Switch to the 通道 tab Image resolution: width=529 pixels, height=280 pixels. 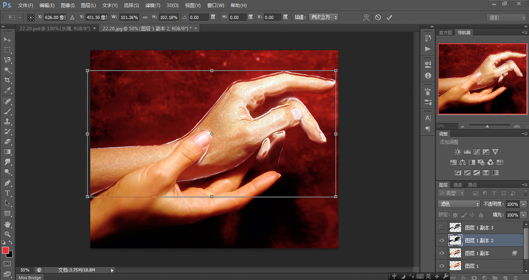coord(458,185)
